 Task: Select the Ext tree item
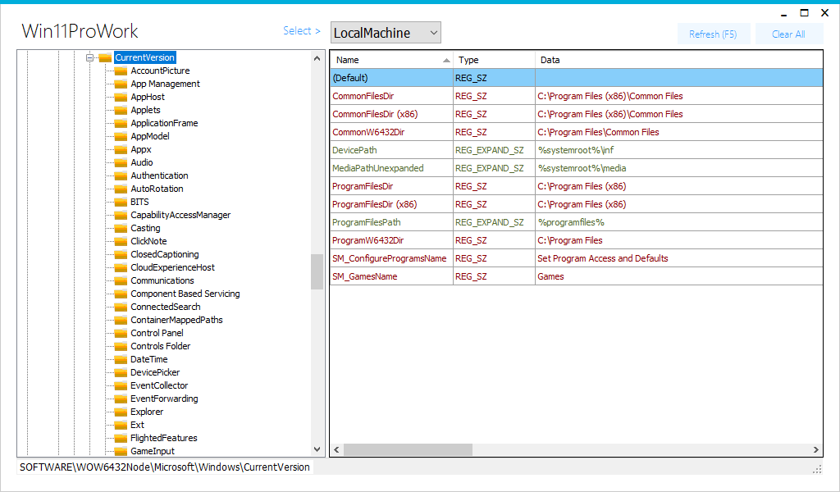[137, 425]
